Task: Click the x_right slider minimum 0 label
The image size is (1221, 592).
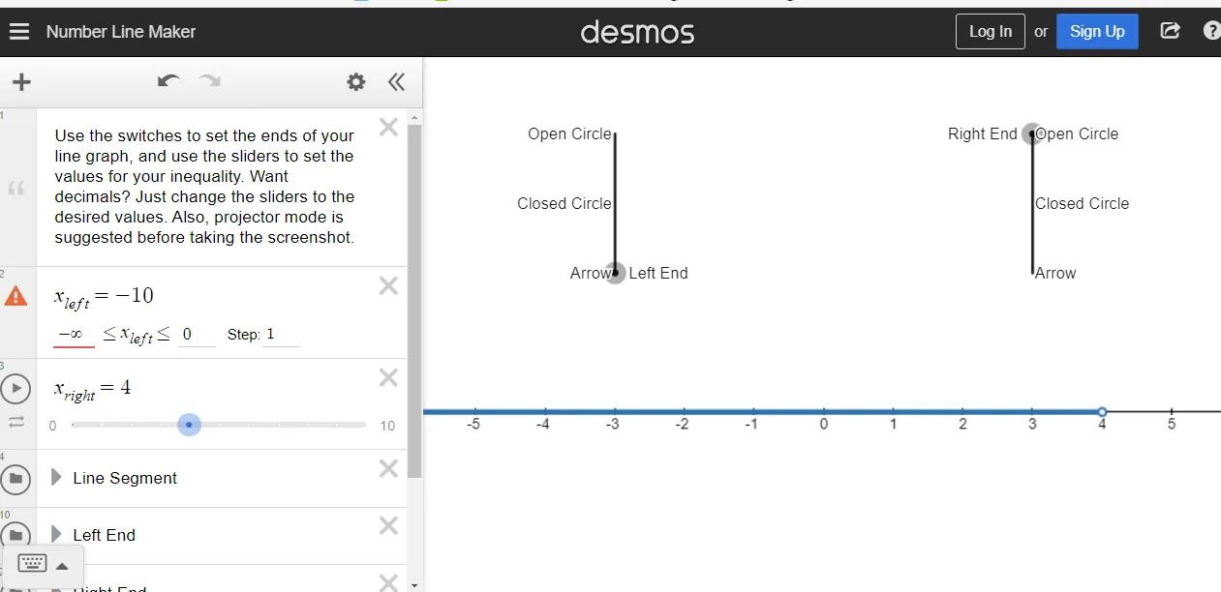Action: (52, 426)
